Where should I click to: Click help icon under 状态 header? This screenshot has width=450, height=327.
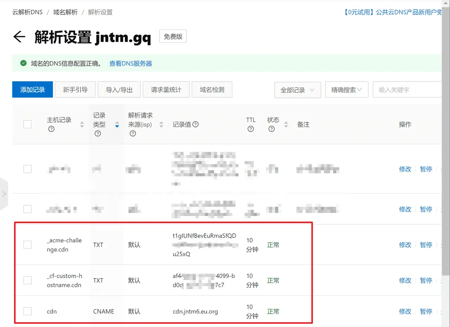271,129
